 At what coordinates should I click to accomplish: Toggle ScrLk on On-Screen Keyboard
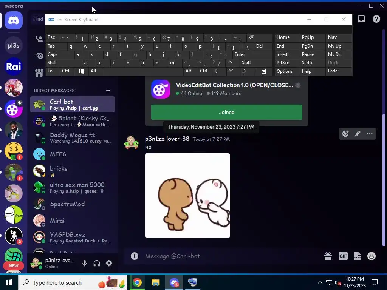[x=313, y=63]
